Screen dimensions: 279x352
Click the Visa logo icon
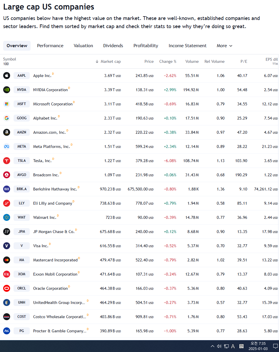pyautogui.click(x=7, y=246)
